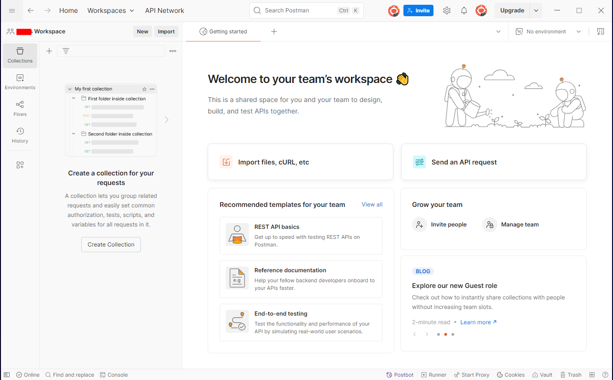The image size is (613, 380).
Task: Click the Create Collection button
Action: (111, 245)
